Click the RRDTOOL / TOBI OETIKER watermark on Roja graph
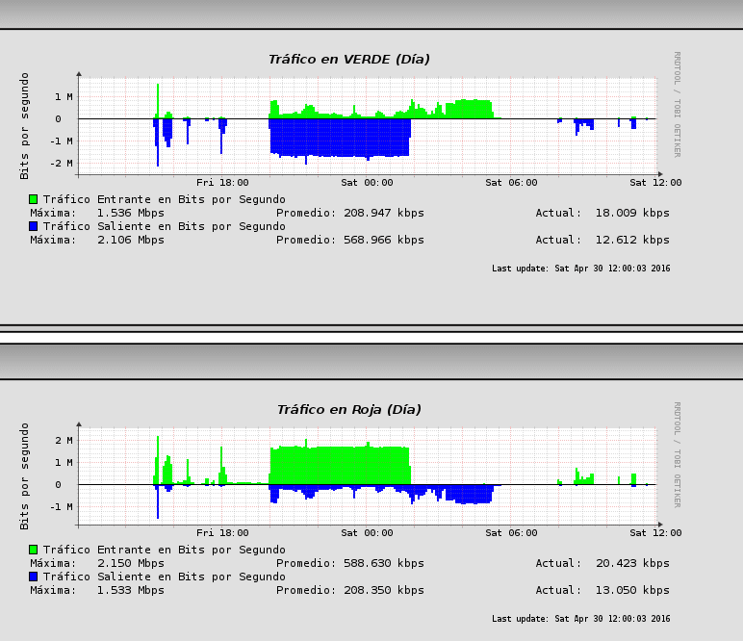Viewport: 743px width, 641px height. [x=676, y=454]
